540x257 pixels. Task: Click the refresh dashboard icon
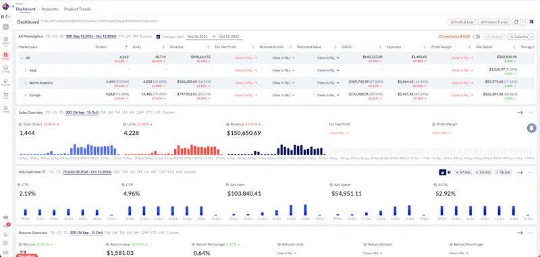516,22
